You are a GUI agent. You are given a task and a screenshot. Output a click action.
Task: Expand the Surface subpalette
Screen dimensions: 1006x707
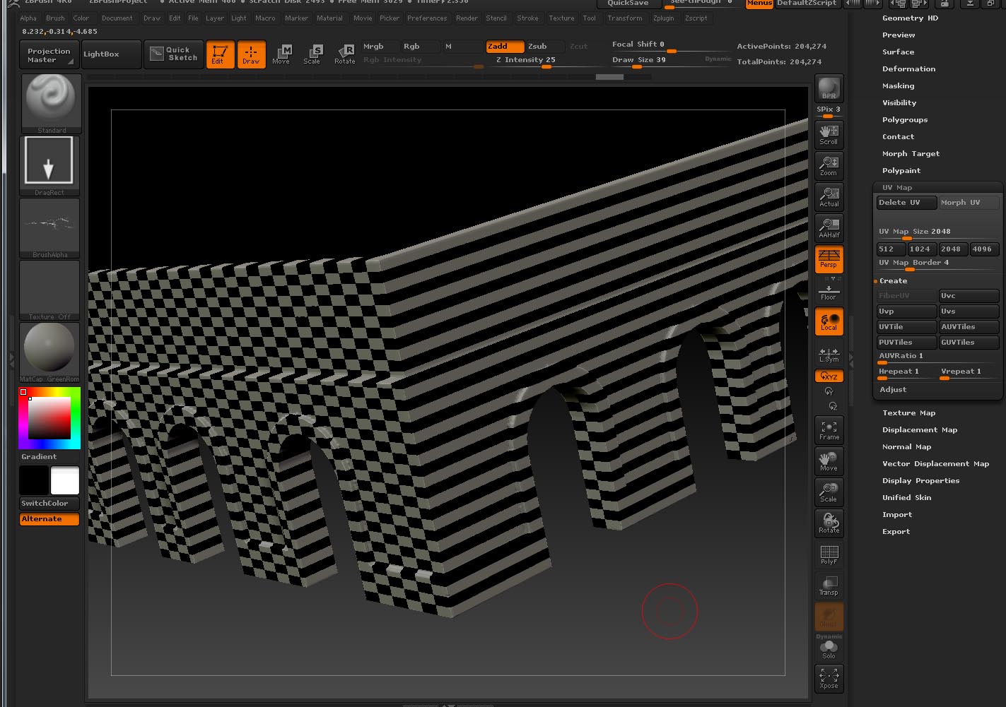898,52
